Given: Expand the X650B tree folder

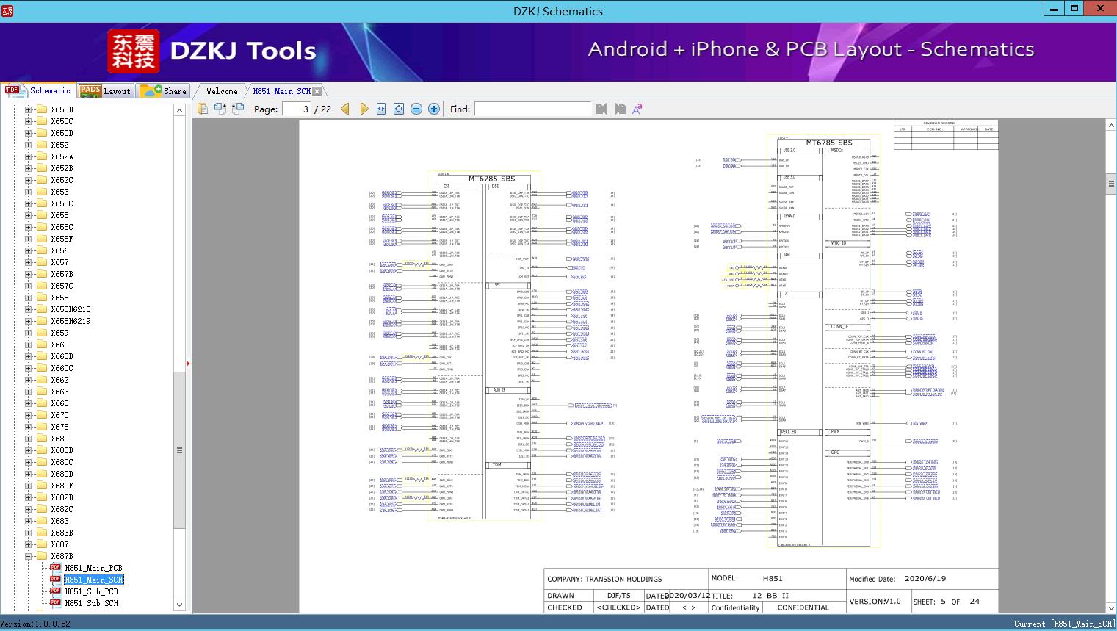Looking at the screenshot, I should [28, 109].
